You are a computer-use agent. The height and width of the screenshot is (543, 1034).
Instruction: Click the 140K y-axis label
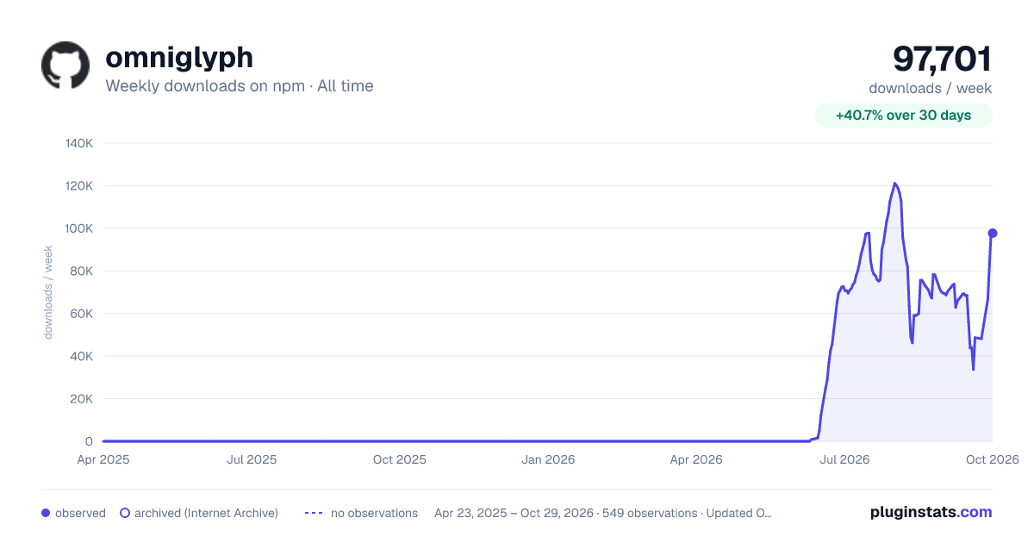pyautogui.click(x=78, y=143)
